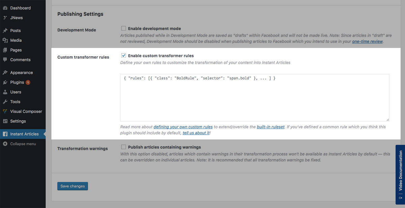Open the Users menu item
Screen dimensions: 405x208
[16, 92]
